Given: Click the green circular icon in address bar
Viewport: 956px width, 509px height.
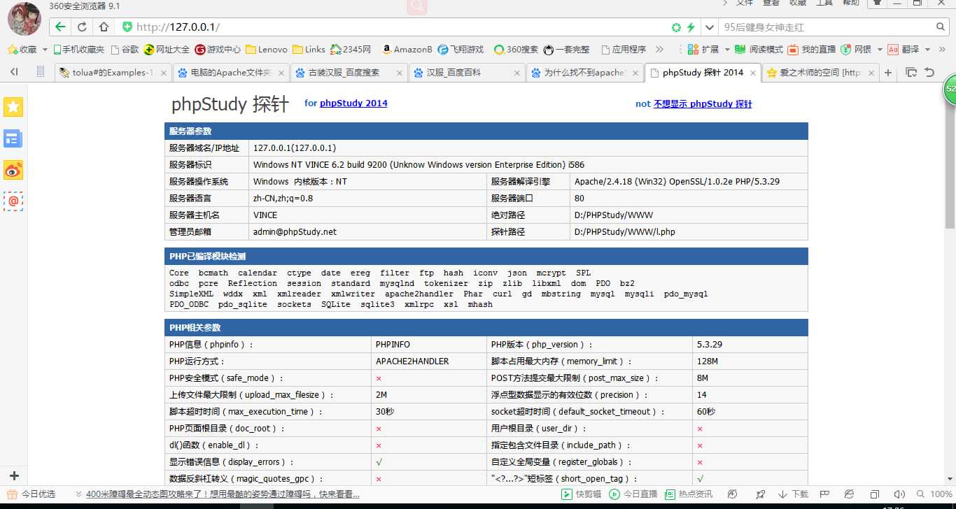Looking at the screenshot, I should [x=676, y=27].
